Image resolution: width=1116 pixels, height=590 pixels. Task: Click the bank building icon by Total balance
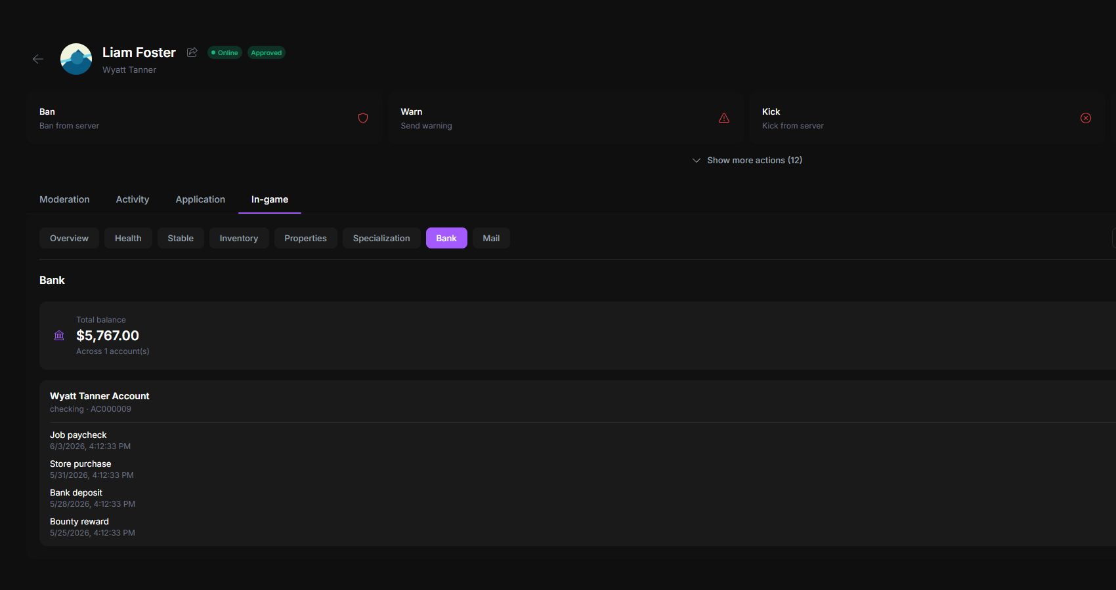[59, 336]
